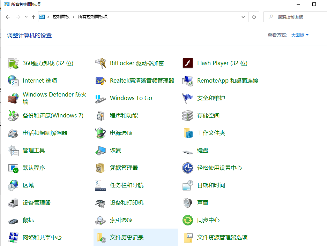This screenshot has width=327, height=246.
Task: Open 键盘 settings
Action: [x=205, y=150]
